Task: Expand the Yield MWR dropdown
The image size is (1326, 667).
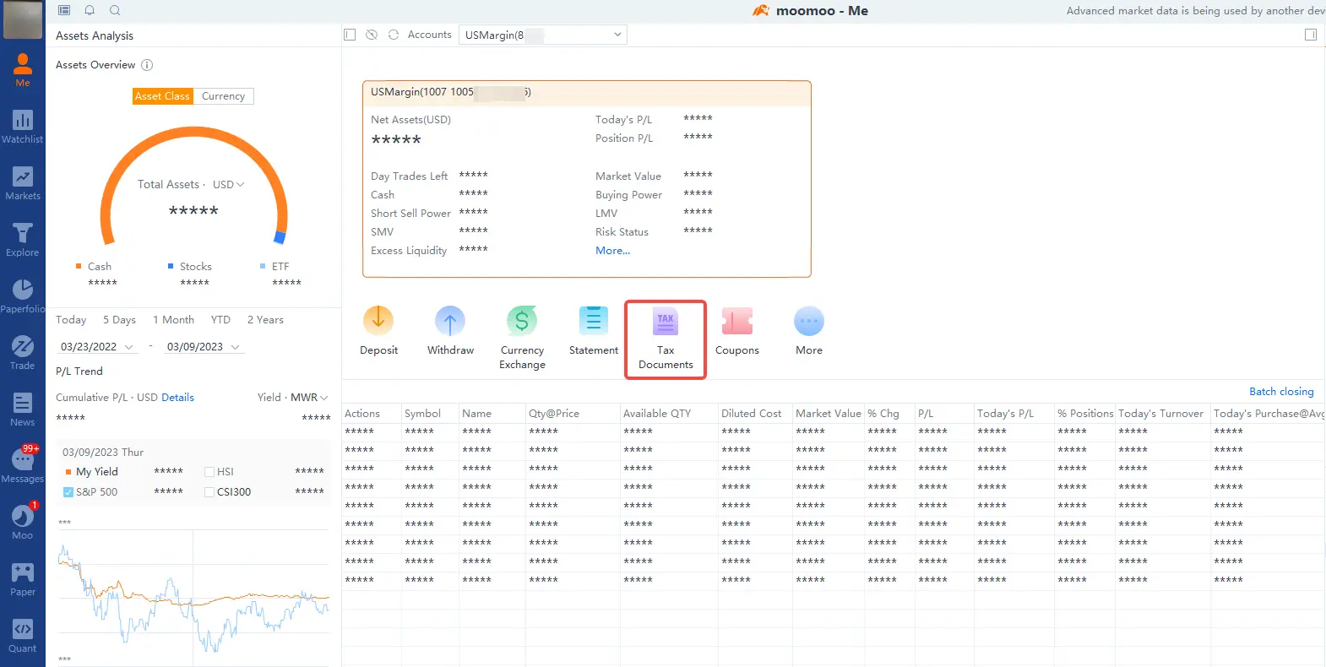Action: [x=309, y=397]
